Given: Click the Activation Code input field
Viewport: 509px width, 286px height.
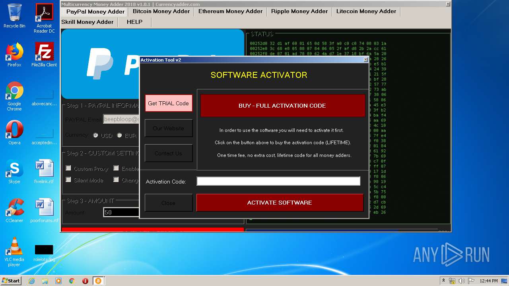Looking at the screenshot, I should [x=278, y=181].
